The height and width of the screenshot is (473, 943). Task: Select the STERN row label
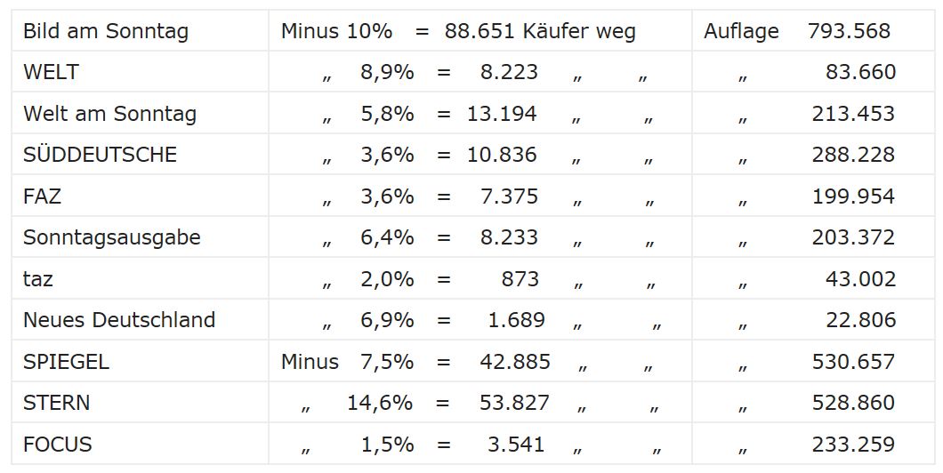click(57, 403)
